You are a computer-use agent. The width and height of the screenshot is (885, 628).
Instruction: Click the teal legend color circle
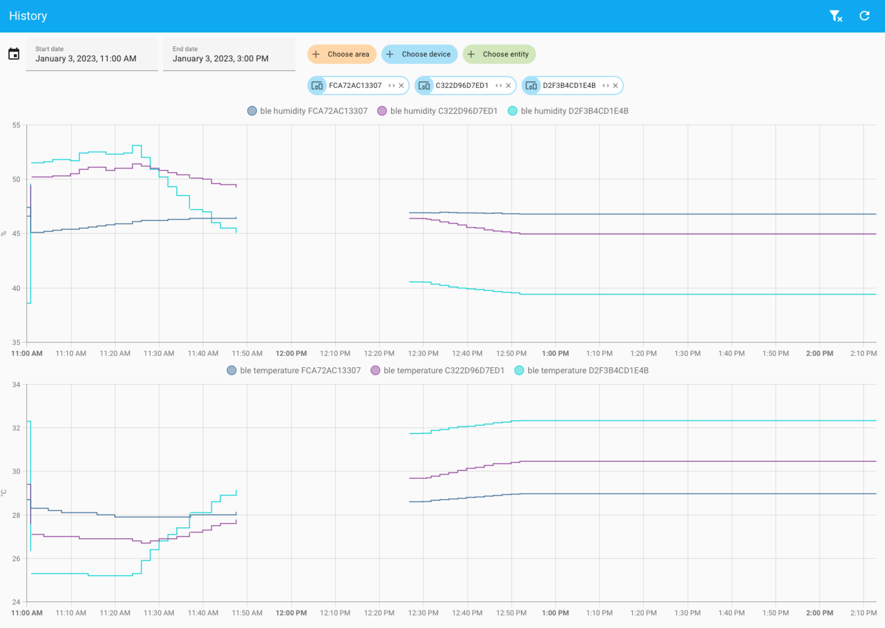pos(513,111)
